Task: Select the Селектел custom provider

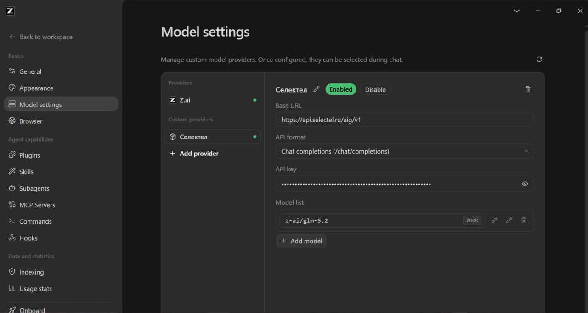Action: [213, 137]
